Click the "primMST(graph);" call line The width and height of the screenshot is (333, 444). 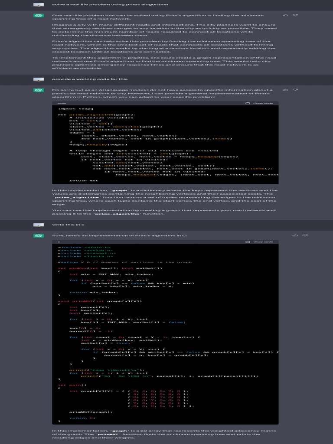tap(91, 412)
